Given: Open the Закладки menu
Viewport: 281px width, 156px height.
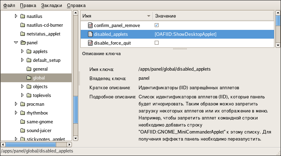Looking at the screenshot, I should coord(51,6).
